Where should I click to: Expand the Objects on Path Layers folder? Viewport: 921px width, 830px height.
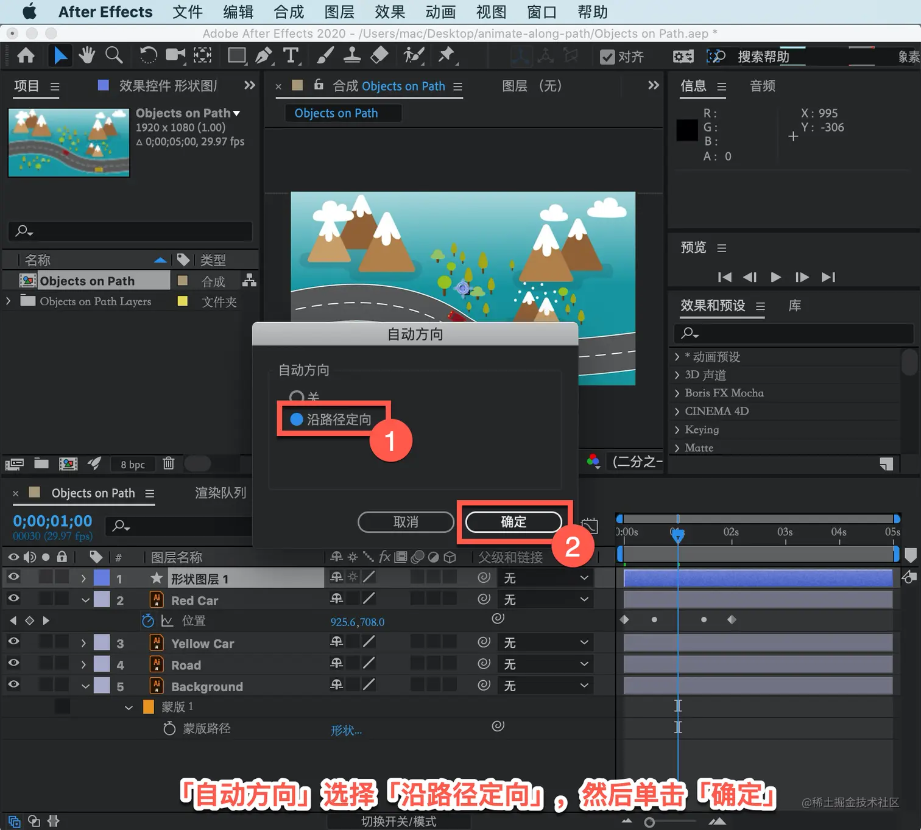(8, 301)
